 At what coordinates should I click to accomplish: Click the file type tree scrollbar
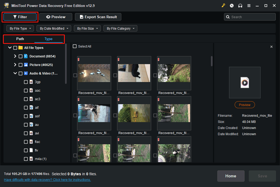coord(66,64)
